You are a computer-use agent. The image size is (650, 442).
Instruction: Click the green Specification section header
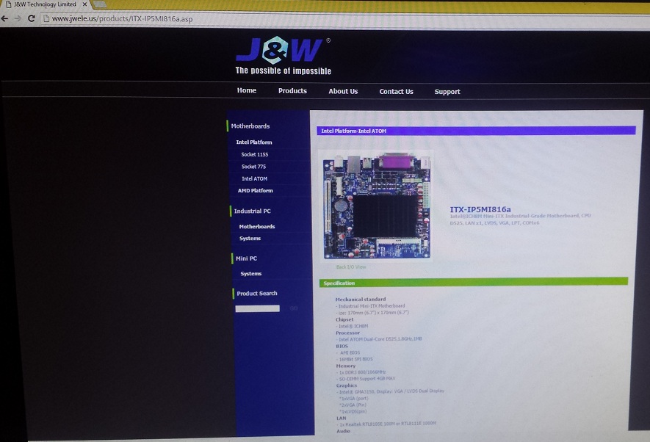[x=474, y=283]
